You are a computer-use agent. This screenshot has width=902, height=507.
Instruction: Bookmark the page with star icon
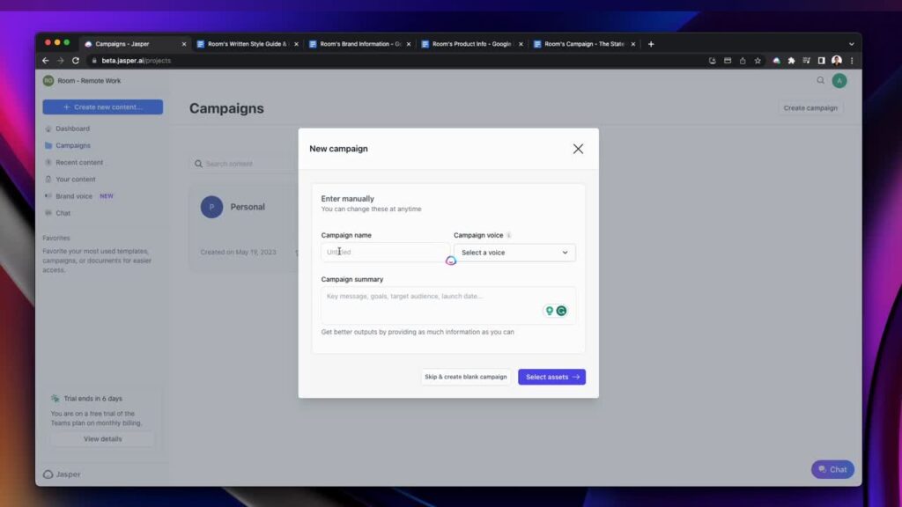point(758,61)
